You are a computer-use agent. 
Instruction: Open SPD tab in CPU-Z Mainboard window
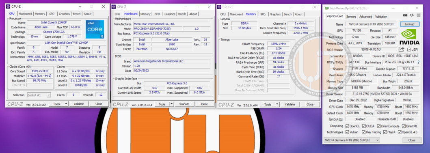click(x=157, y=14)
